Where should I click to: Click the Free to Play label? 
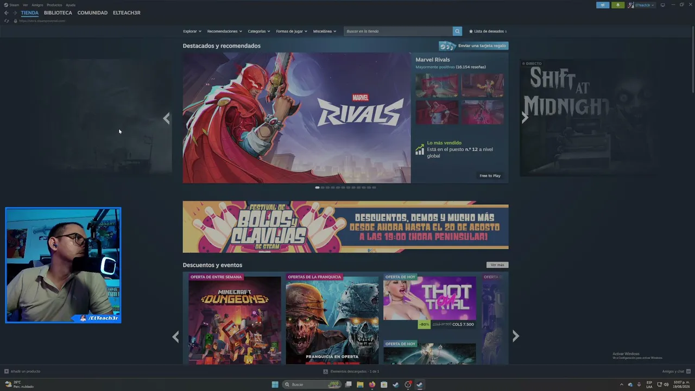pyautogui.click(x=490, y=176)
